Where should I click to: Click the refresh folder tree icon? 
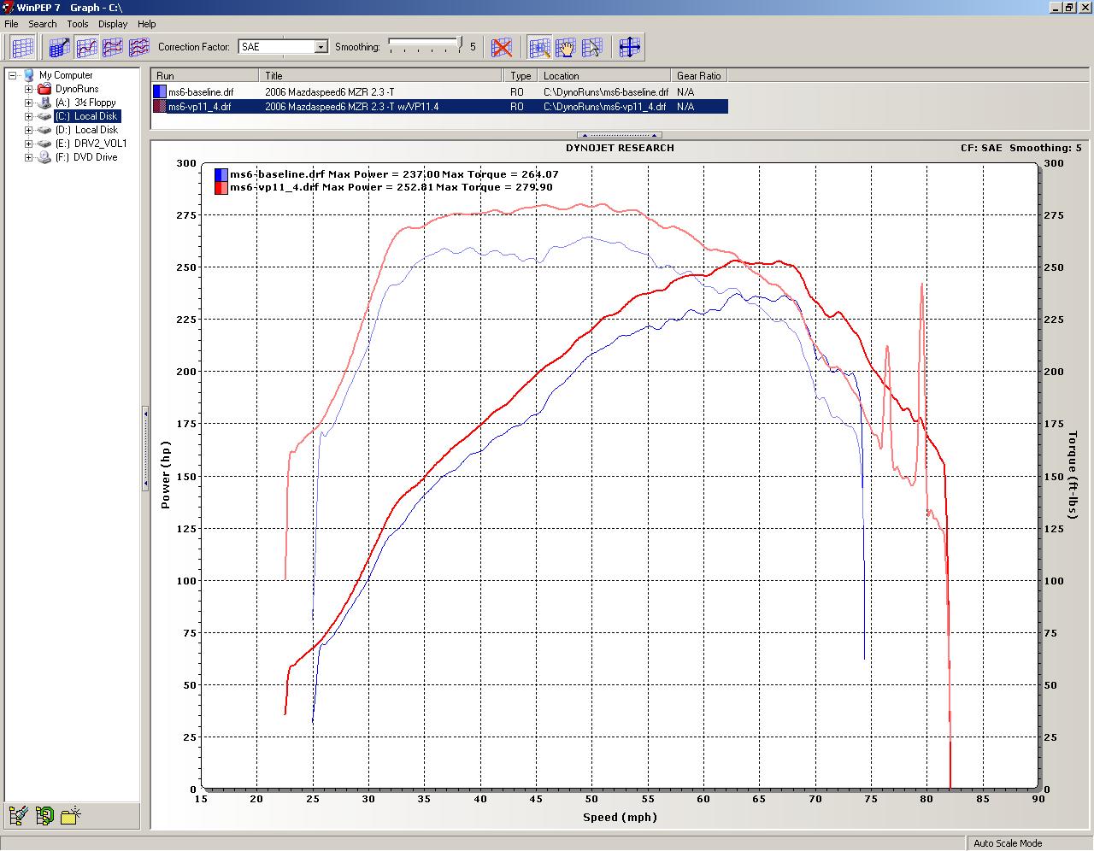(44, 815)
